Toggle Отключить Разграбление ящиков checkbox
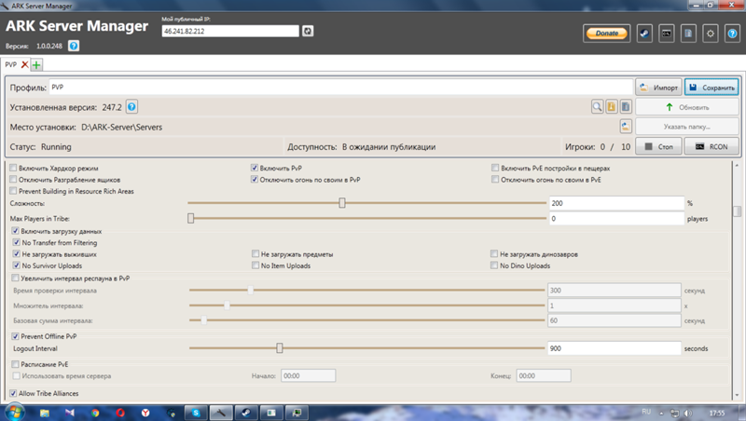This screenshot has height=421, width=746. pos(13,179)
